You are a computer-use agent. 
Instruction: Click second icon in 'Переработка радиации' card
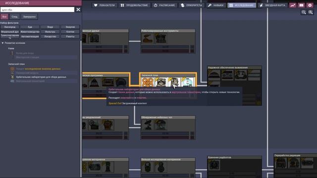pos(294,163)
